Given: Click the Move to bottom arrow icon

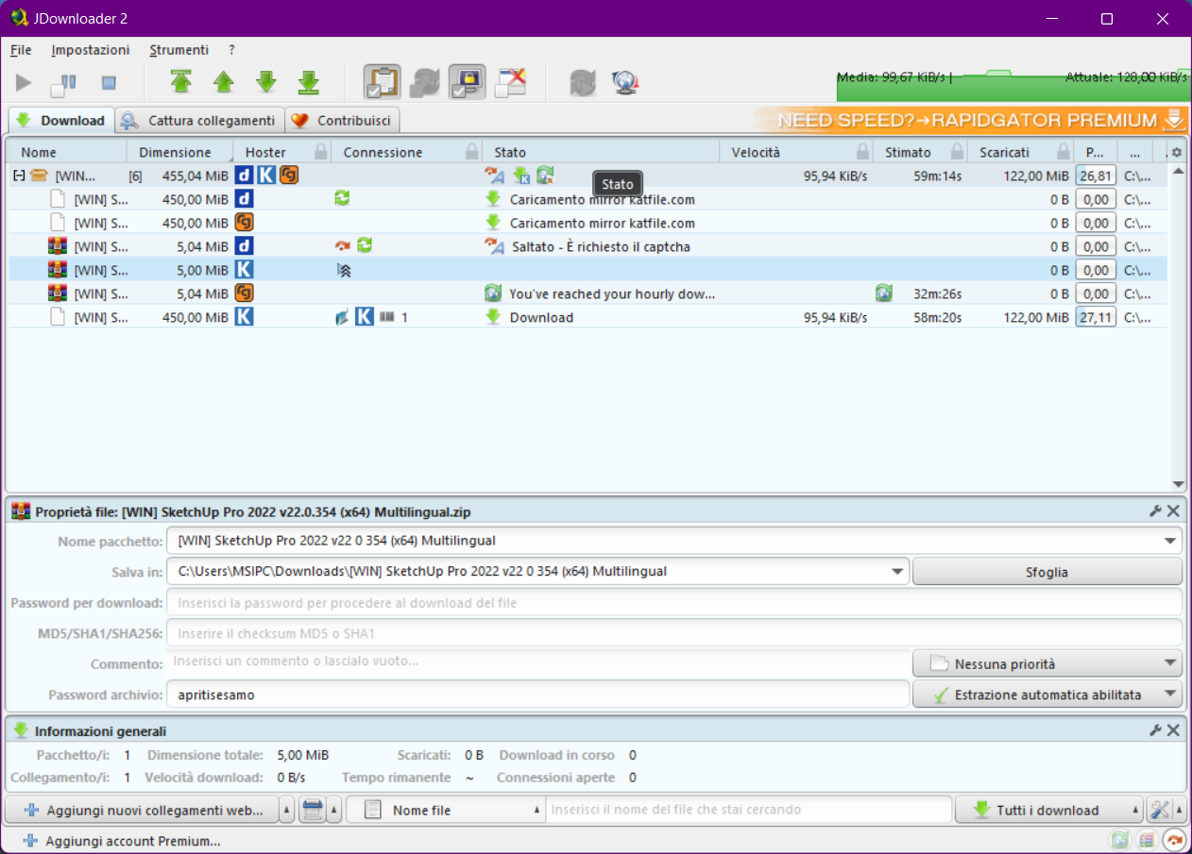Looking at the screenshot, I should pos(308,83).
